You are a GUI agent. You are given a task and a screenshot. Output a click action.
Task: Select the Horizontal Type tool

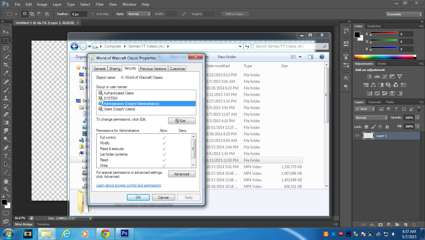click(x=6, y=156)
